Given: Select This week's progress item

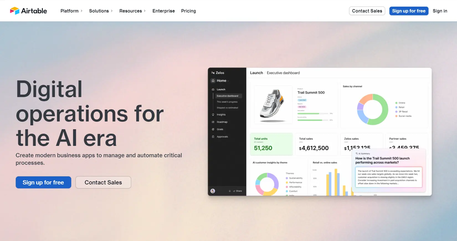Looking at the screenshot, I should 227,102.
